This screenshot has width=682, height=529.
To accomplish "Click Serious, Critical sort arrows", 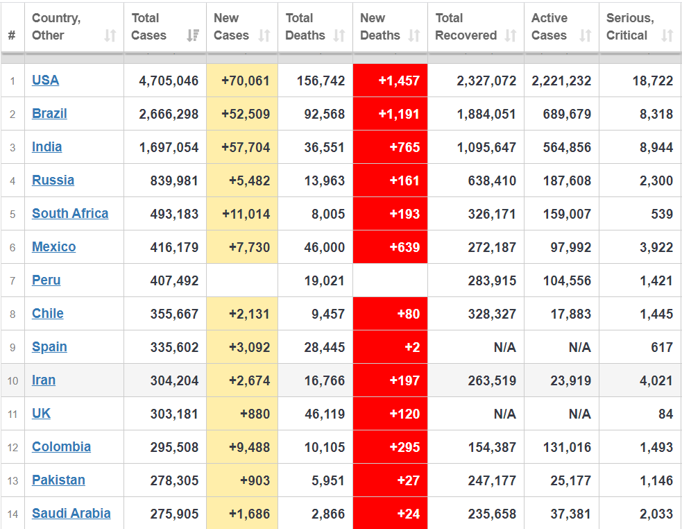I will tap(667, 35).
